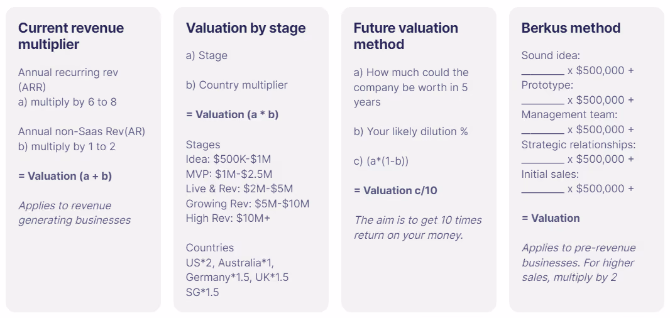The height and width of the screenshot is (318, 670).
Task: Click 'MVP: $1M-$2.5M' stage line
Action: 229,174
